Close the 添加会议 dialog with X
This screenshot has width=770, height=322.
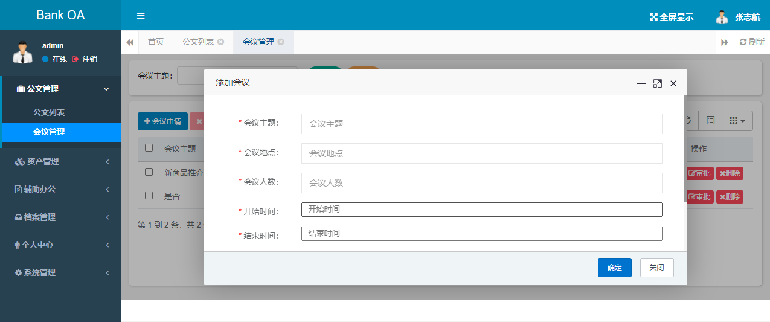tap(673, 83)
